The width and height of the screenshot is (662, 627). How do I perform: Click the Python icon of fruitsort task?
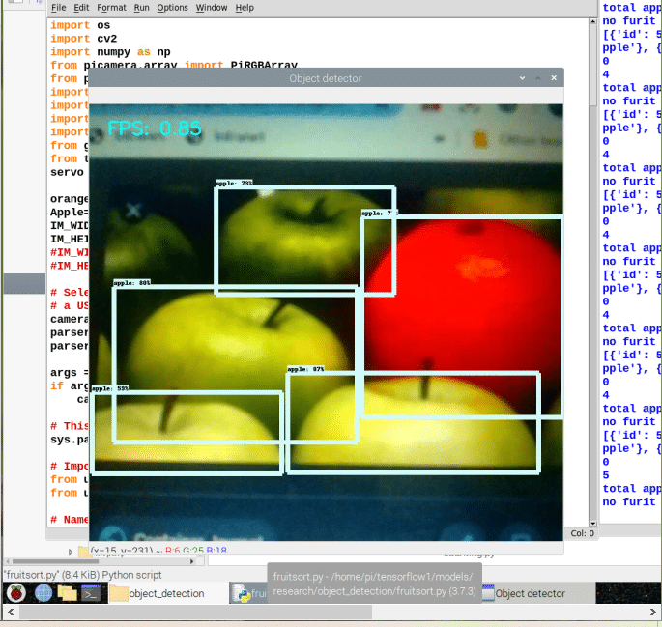241,593
